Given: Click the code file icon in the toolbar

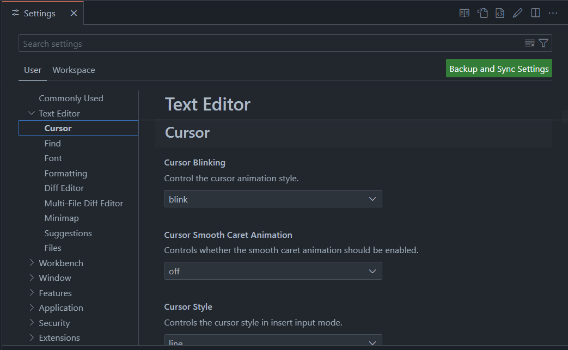Looking at the screenshot, I should click(x=500, y=13).
